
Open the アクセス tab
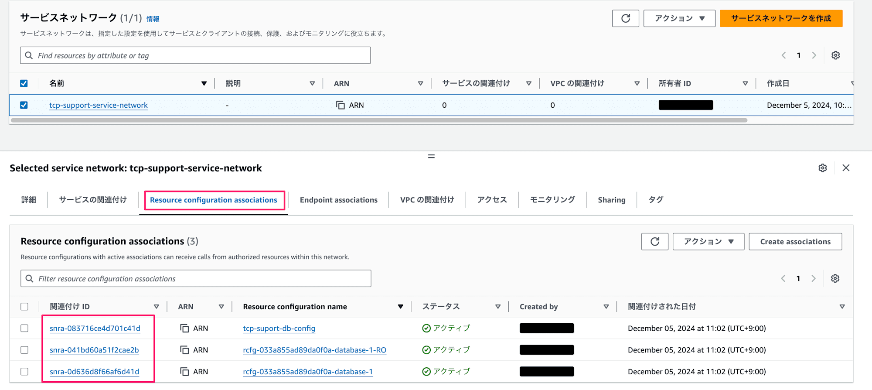(x=492, y=200)
